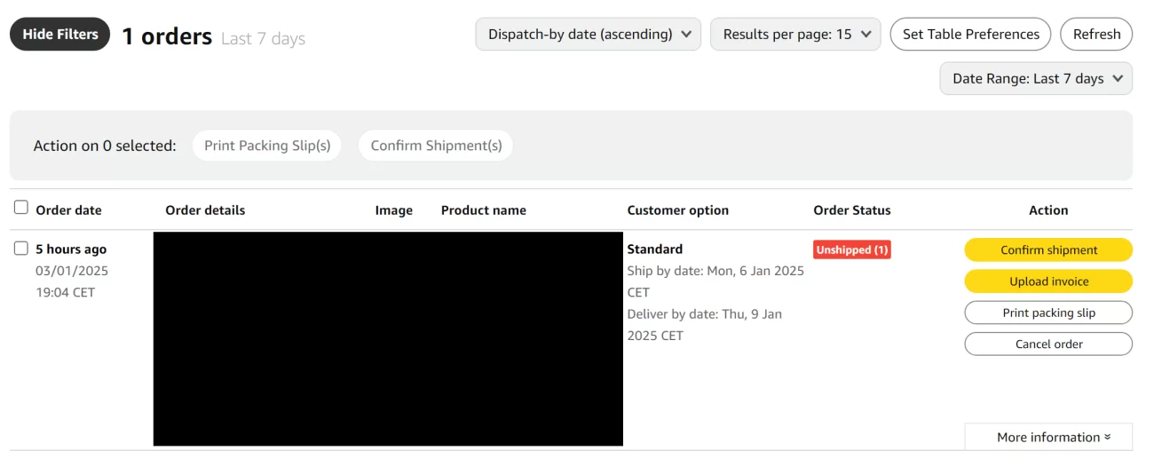Screen dimensions: 1154x459
Task: Check the box for the 5 hours ago order
Action: (x=21, y=249)
